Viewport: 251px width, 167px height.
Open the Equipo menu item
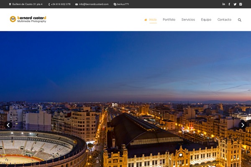pos(206,20)
